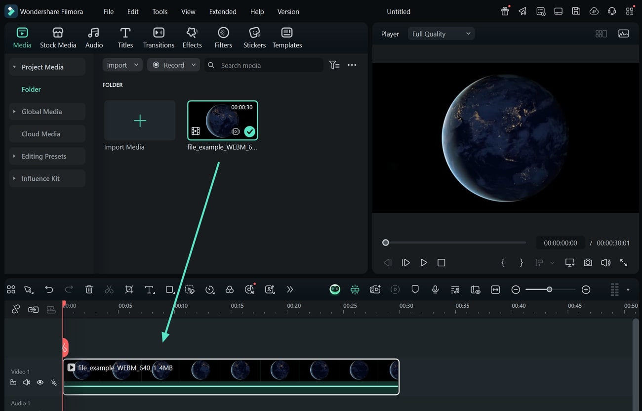Toggle the player compare view icon
This screenshot has height=411, width=642.
point(601,34)
